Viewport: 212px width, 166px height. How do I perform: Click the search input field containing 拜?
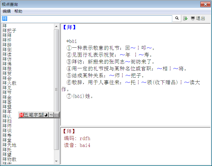click(x=87, y=19)
